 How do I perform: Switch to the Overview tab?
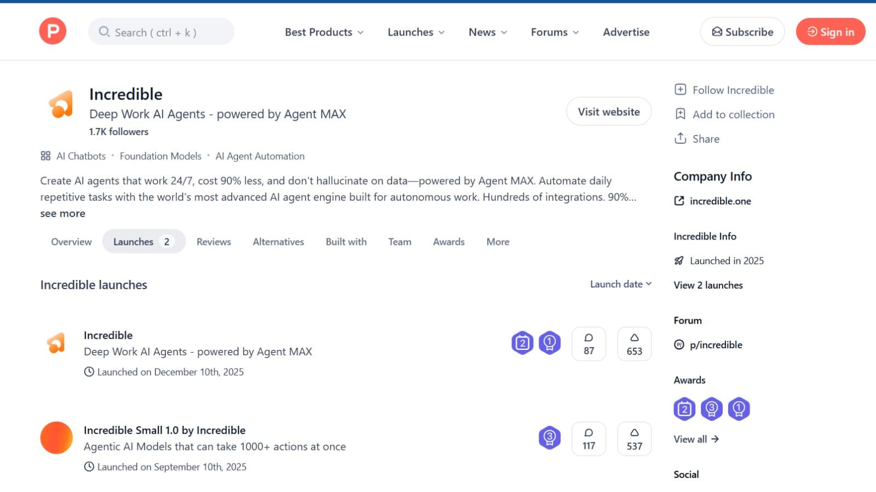(x=71, y=242)
